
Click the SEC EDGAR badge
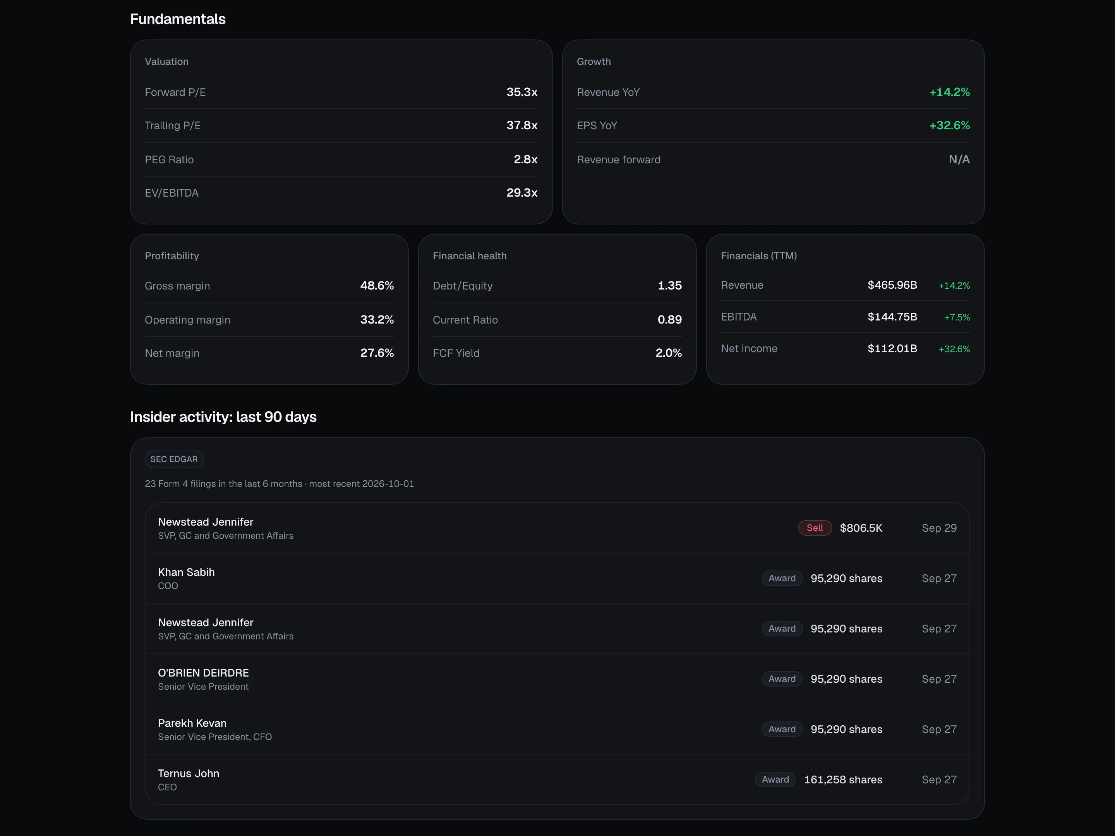pos(174,459)
